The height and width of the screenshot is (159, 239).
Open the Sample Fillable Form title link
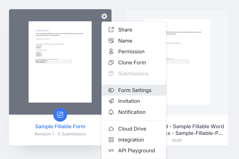(60, 126)
